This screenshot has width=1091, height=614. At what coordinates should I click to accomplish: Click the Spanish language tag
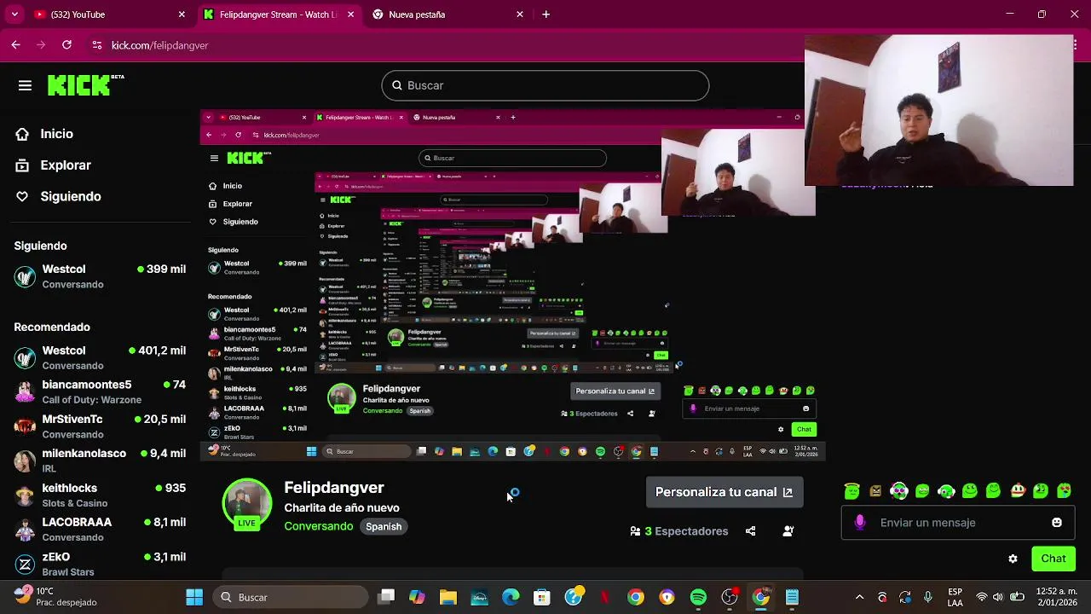[x=384, y=526]
